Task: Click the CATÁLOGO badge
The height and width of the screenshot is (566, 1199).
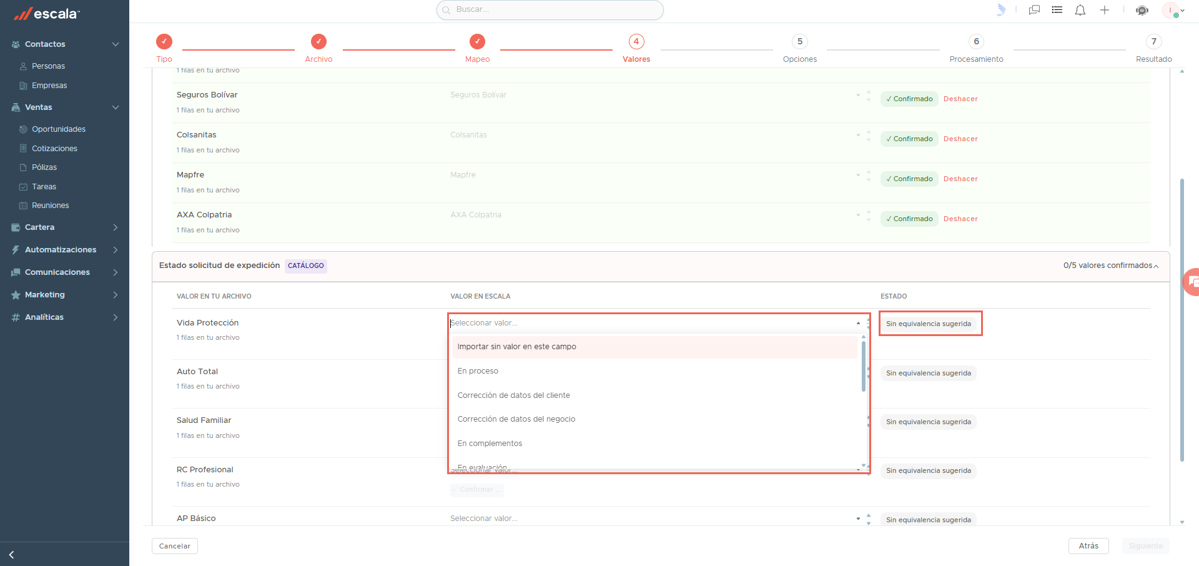Action: tap(306, 266)
